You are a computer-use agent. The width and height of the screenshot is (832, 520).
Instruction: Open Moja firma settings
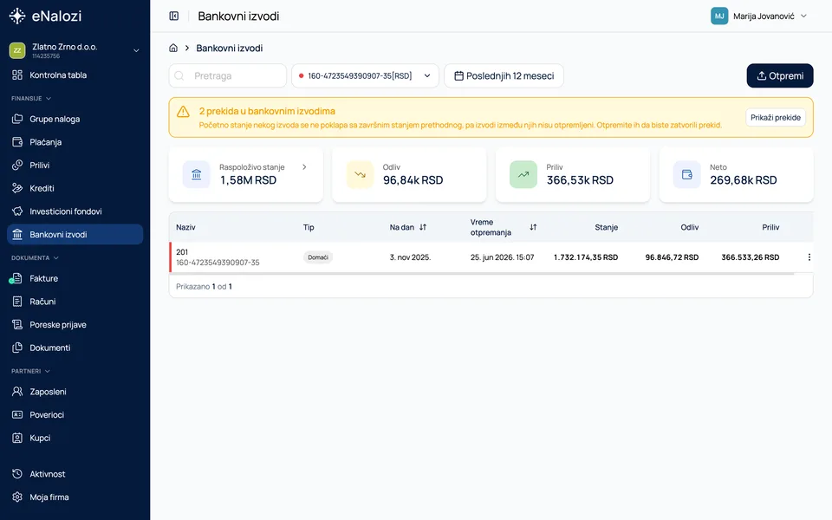(x=75, y=497)
